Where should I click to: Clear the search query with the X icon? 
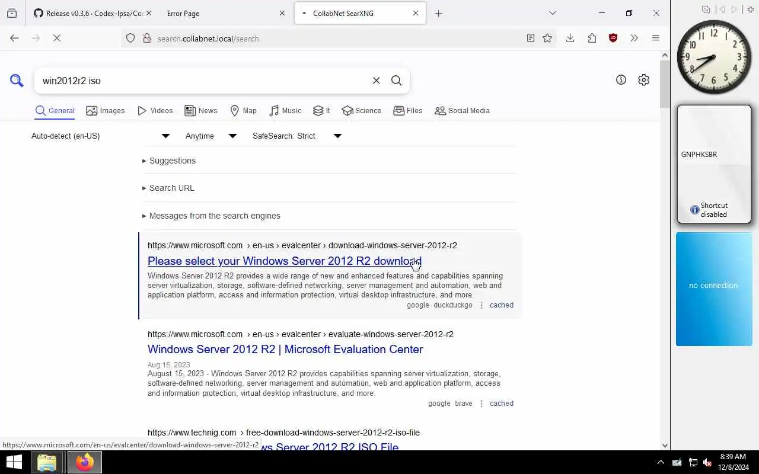point(376,81)
